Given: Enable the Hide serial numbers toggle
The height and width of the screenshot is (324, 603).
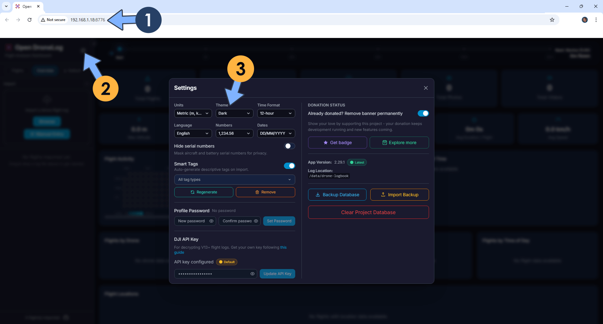Looking at the screenshot, I should (289, 146).
